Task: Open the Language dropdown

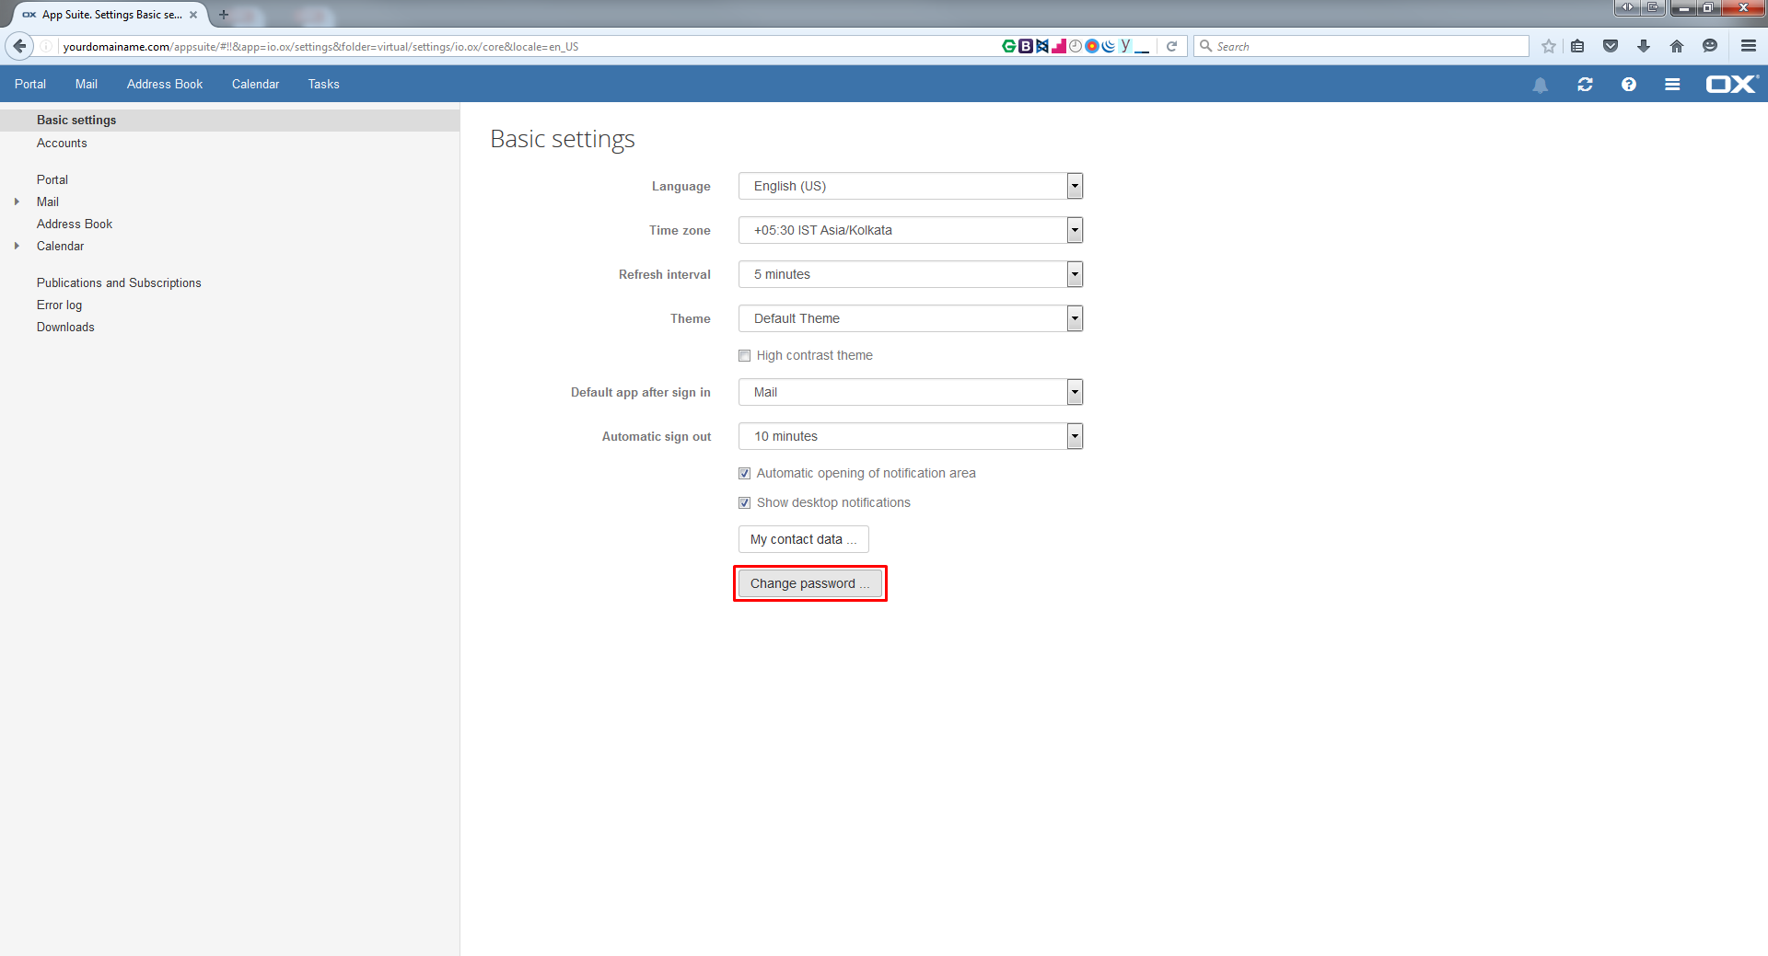Action: 911,186
